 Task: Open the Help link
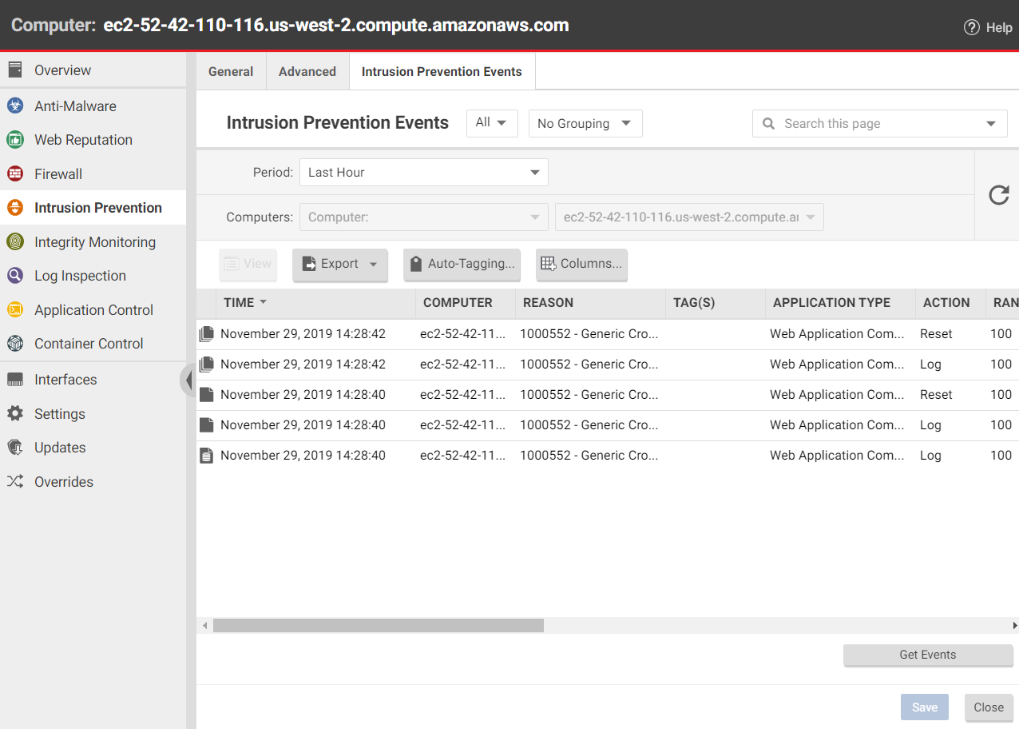[x=988, y=27]
